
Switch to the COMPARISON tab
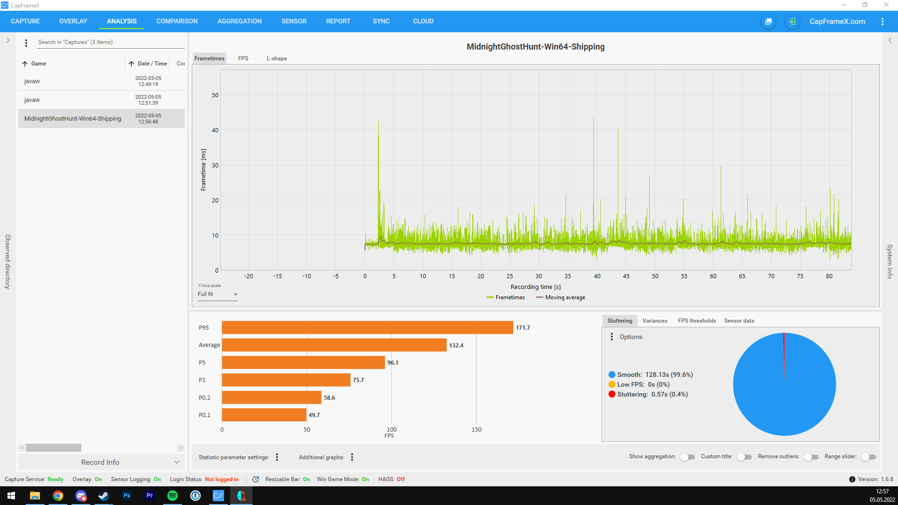click(177, 22)
